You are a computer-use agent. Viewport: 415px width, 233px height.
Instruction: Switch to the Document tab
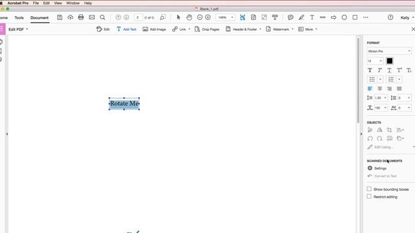40,17
